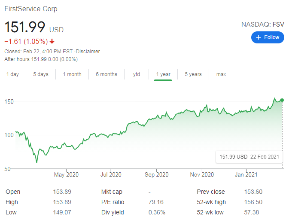The width and height of the screenshot is (289, 223).
Task: Click the Open value 153.89
Action: pos(62,192)
